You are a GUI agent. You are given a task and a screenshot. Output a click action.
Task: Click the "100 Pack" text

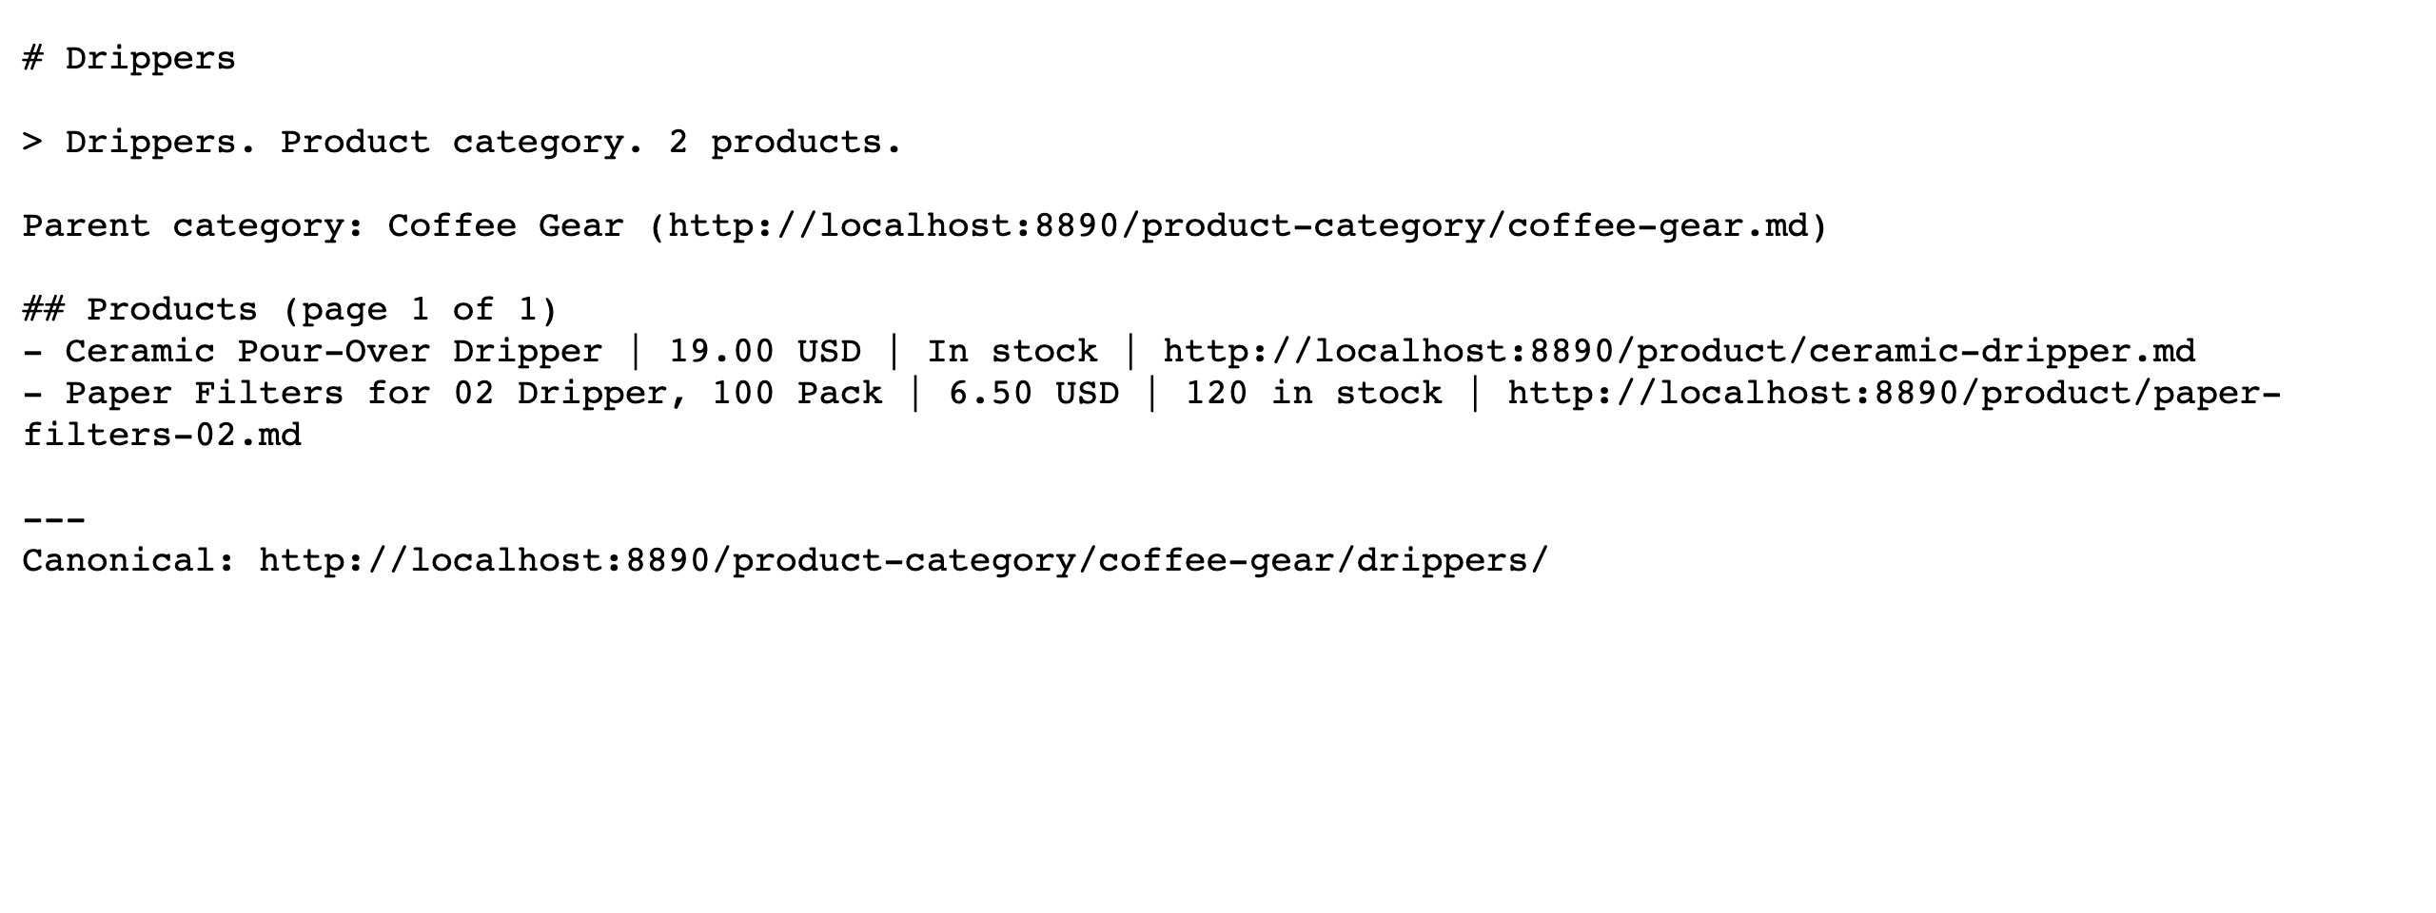[797, 394]
